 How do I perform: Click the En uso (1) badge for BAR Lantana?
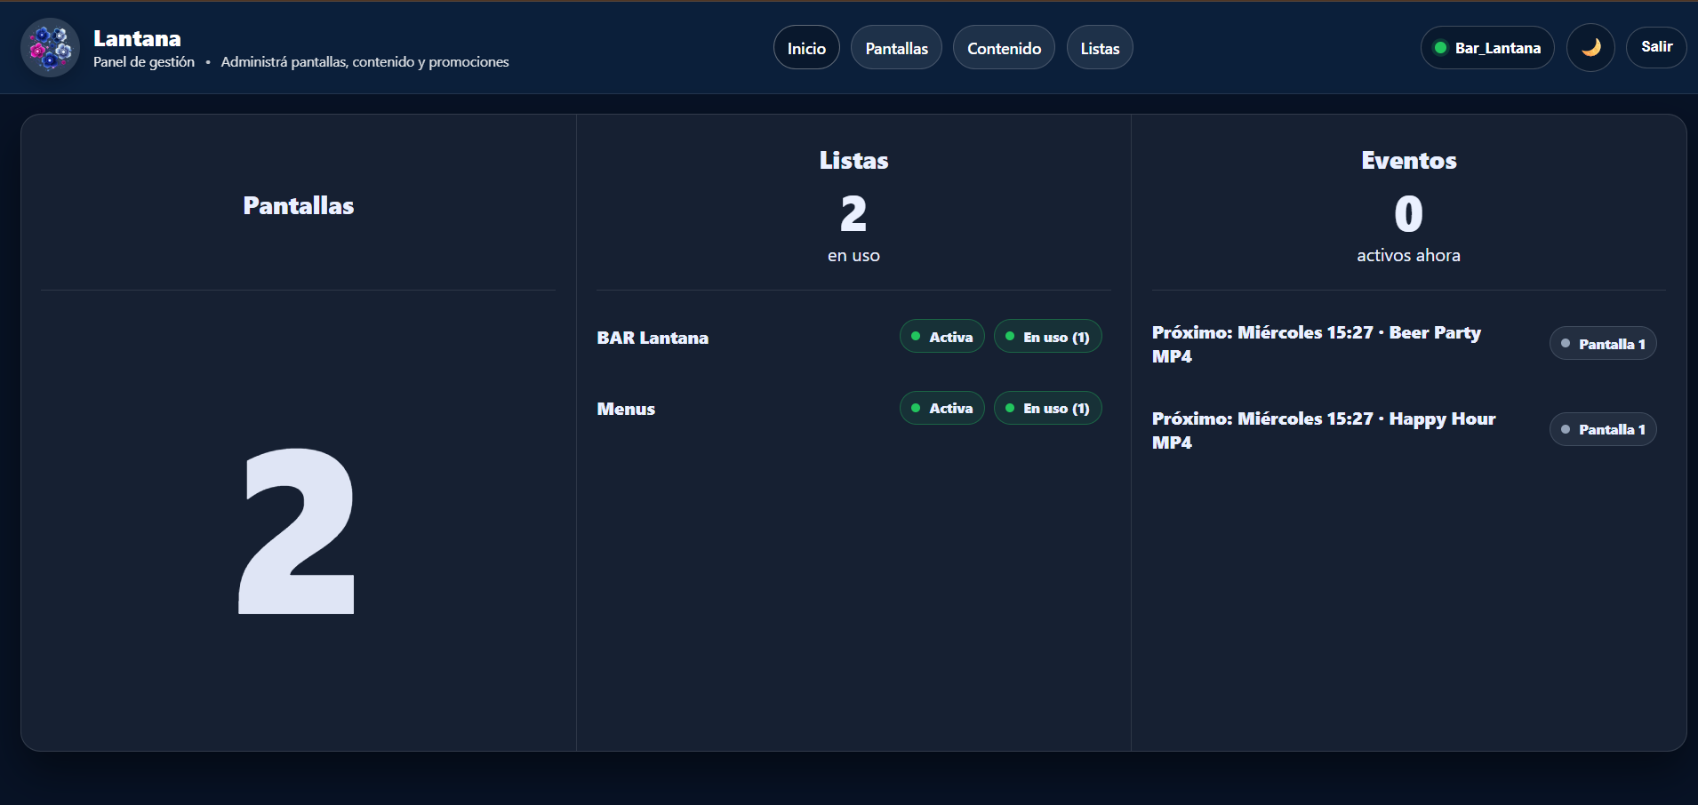pos(1047,337)
